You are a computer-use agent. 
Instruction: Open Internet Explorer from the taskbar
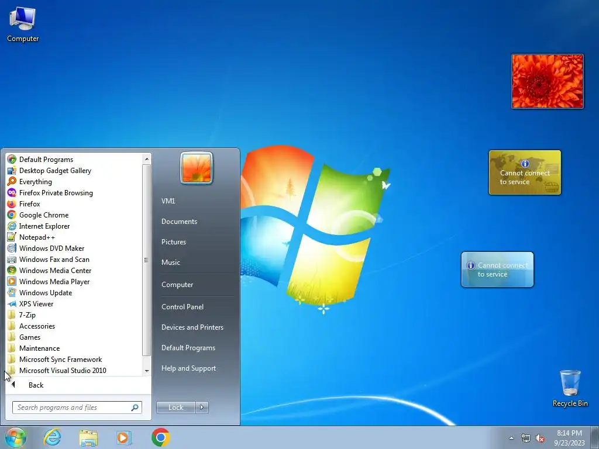52,437
